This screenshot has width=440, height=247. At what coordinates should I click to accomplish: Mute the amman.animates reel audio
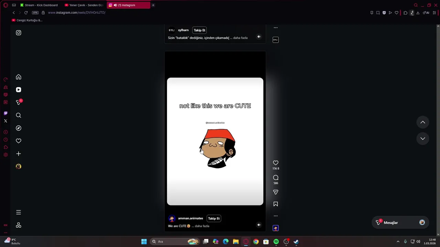(x=259, y=225)
